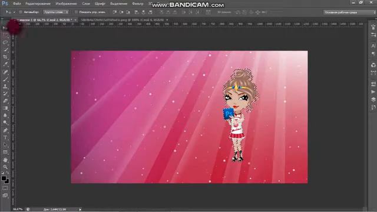Select the Rectangle shape tool
Screen dimensions: 377x212
pyautogui.click(x=5, y=153)
